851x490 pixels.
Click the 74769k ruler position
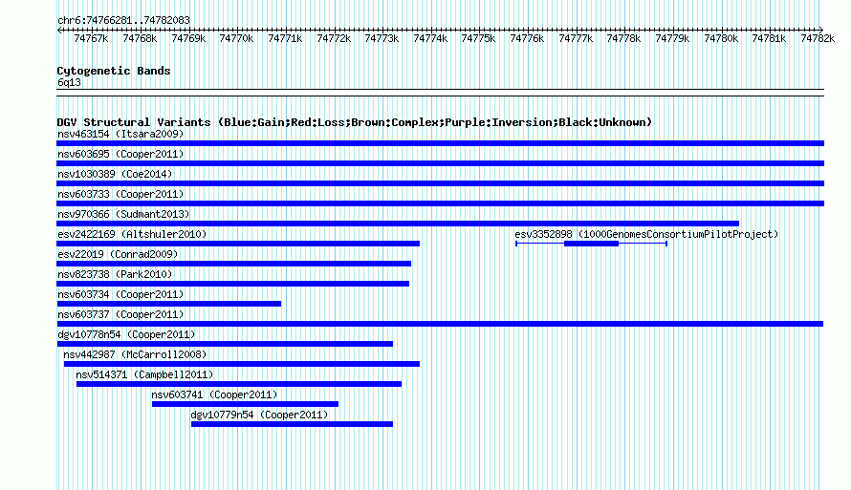188,38
